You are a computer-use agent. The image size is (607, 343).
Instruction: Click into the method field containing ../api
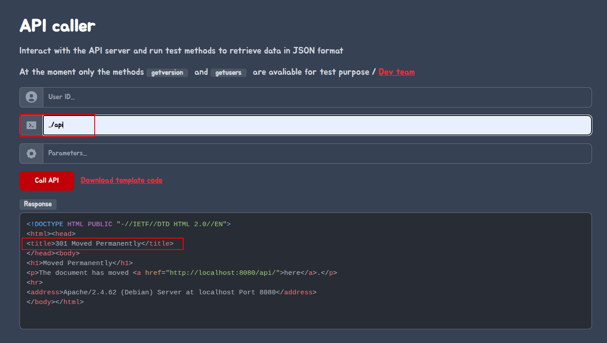[x=317, y=125]
